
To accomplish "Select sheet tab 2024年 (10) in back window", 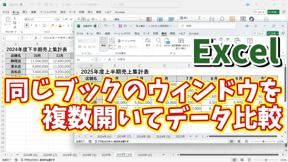I will tap(124, 155).
